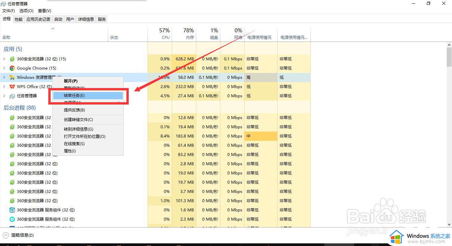Click the WPS Office app icon

coord(12,87)
